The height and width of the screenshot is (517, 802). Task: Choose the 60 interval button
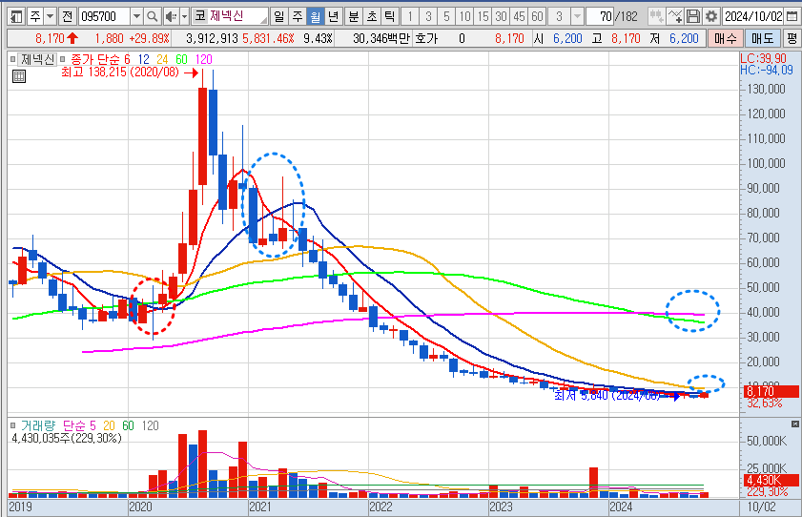click(537, 16)
